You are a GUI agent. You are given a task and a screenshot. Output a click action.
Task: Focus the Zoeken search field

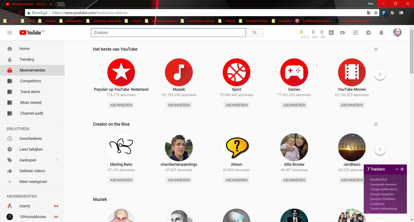[168, 32]
